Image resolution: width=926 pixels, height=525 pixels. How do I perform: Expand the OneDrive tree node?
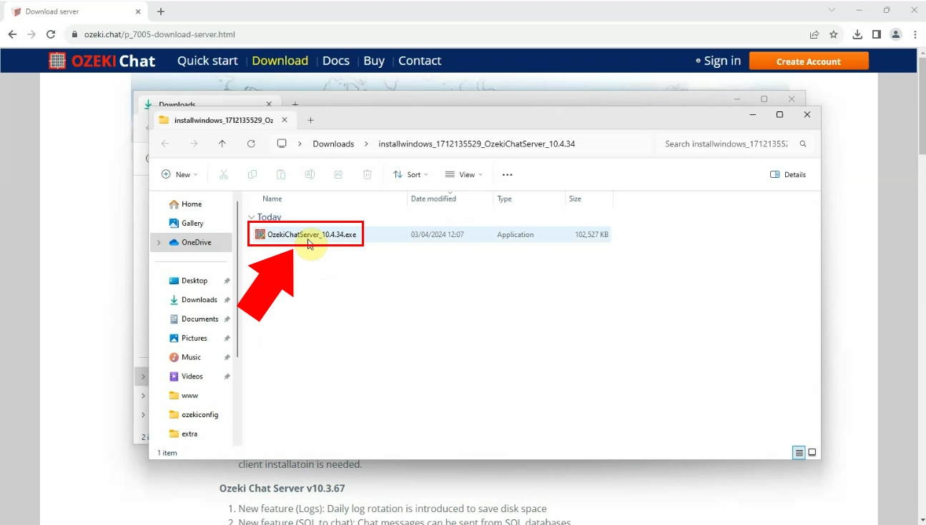[x=159, y=243]
